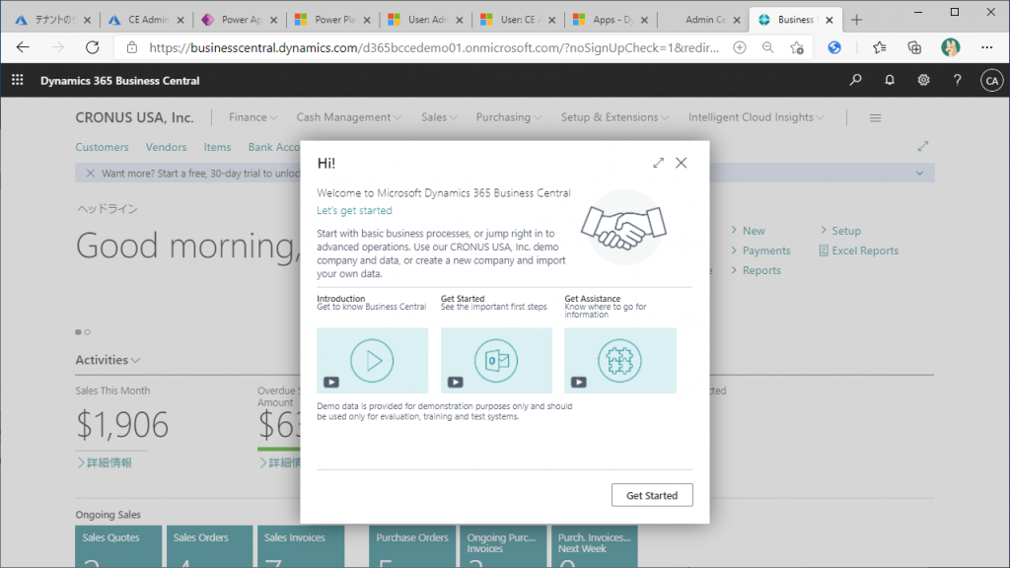Click the browser address bar URL
Image resolution: width=1010 pixels, height=568 pixels.
point(434,47)
